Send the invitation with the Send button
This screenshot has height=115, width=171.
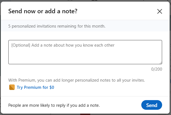point(152,105)
